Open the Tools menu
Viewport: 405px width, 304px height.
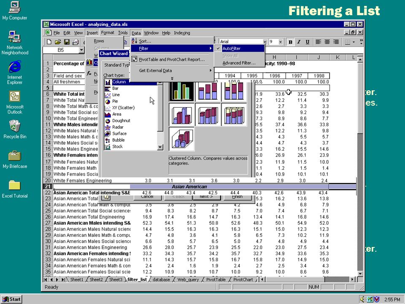tap(123, 33)
